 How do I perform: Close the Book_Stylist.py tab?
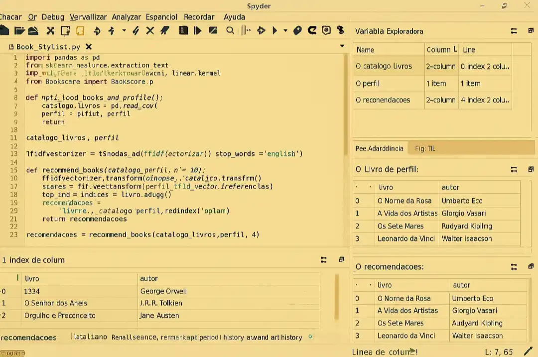click(x=89, y=47)
